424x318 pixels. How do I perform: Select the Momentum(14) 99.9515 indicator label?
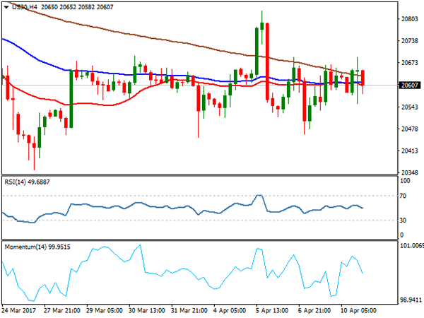tap(37, 247)
